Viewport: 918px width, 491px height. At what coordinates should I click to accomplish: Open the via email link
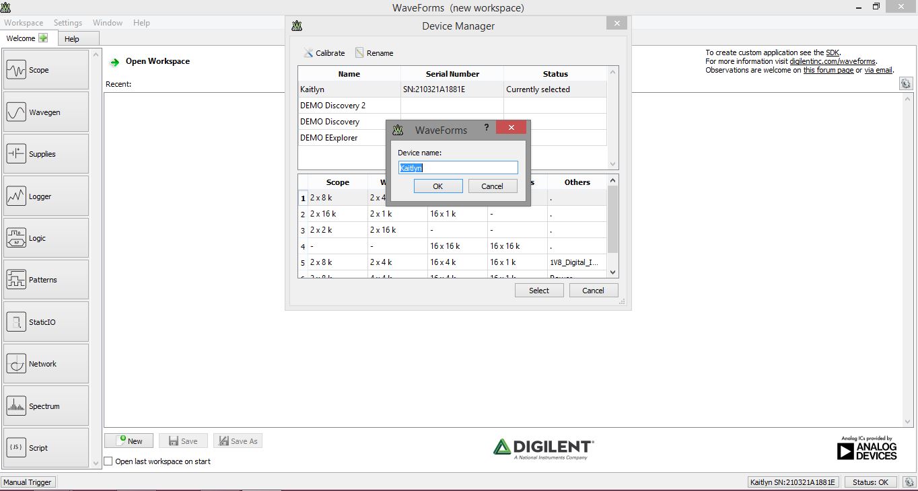click(x=878, y=70)
